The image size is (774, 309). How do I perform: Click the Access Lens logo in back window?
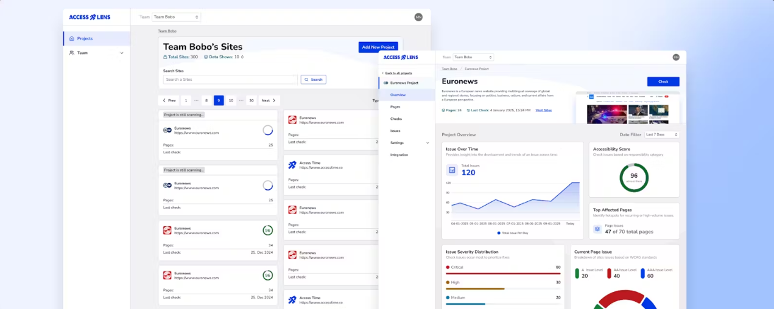[x=90, y=17]
